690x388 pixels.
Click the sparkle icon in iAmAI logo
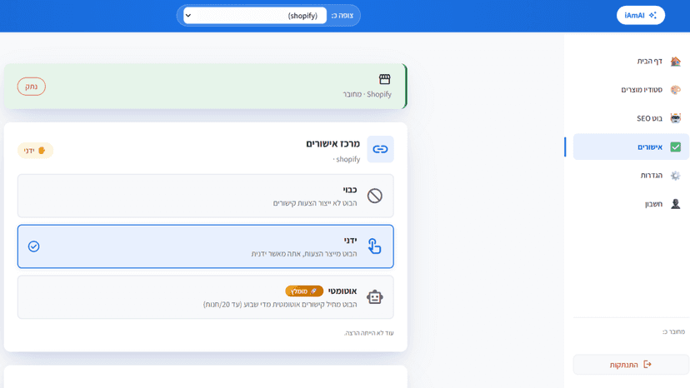(652, 15)
